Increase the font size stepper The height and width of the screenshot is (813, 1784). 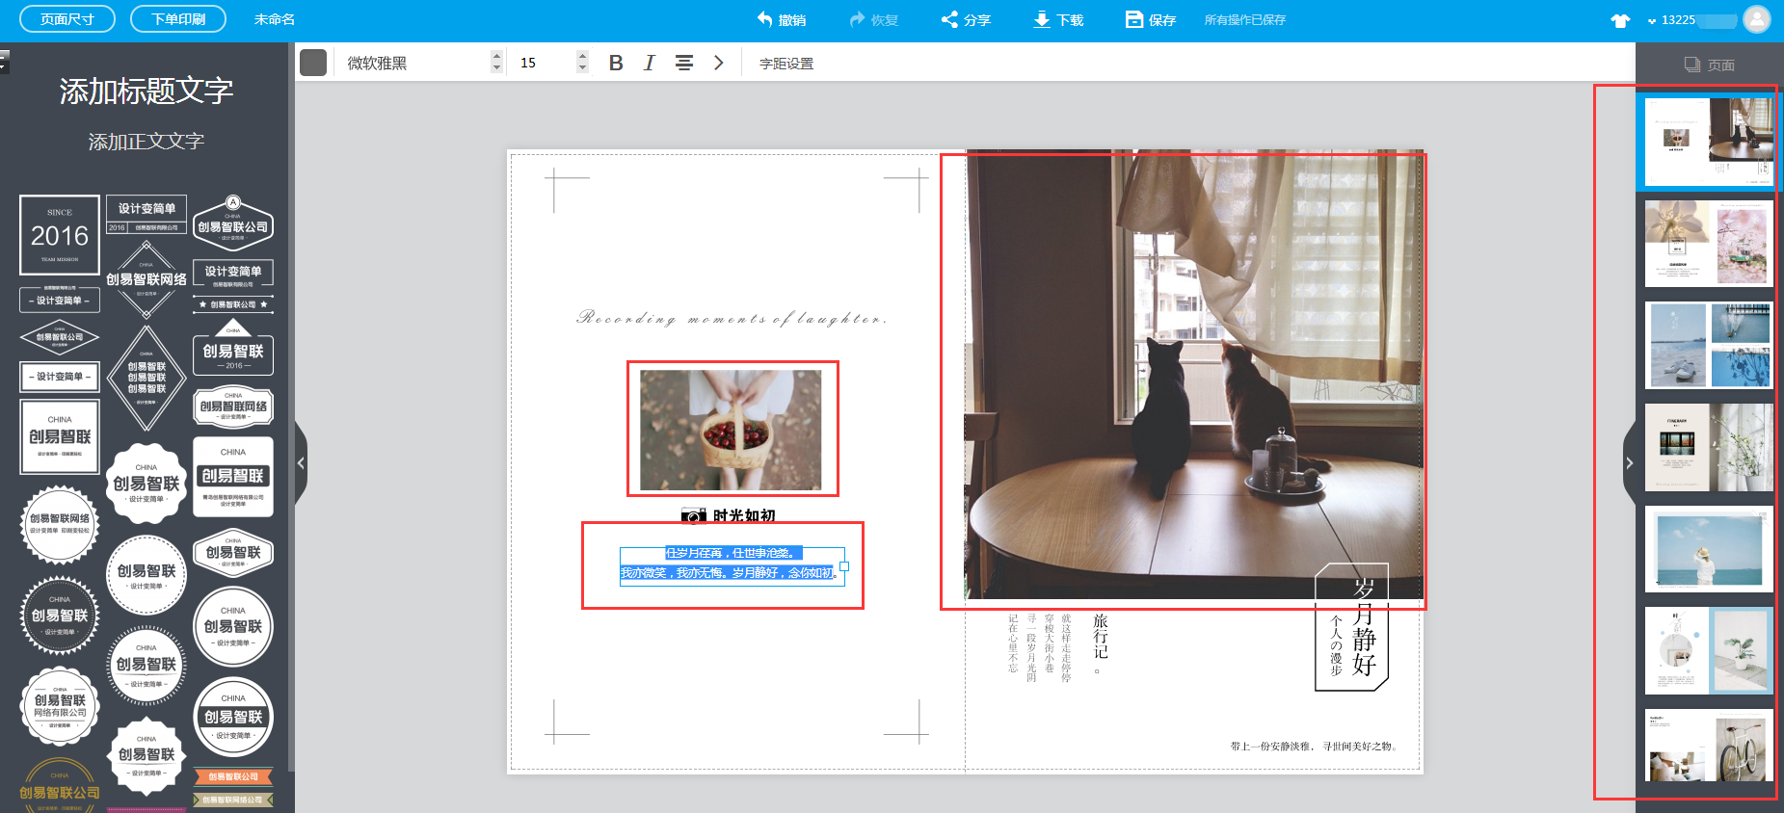click(582, 57)
